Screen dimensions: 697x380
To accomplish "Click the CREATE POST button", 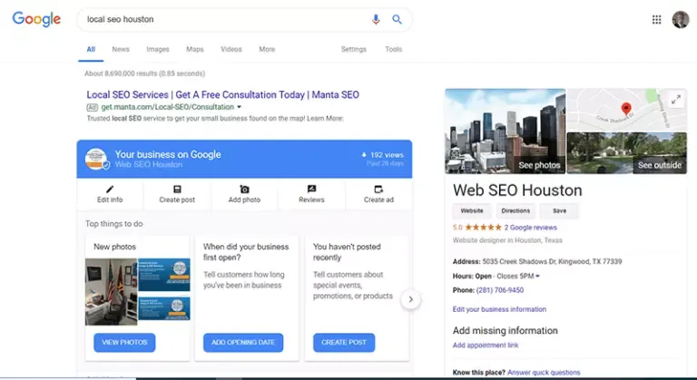I will click(x=344, y=343).
